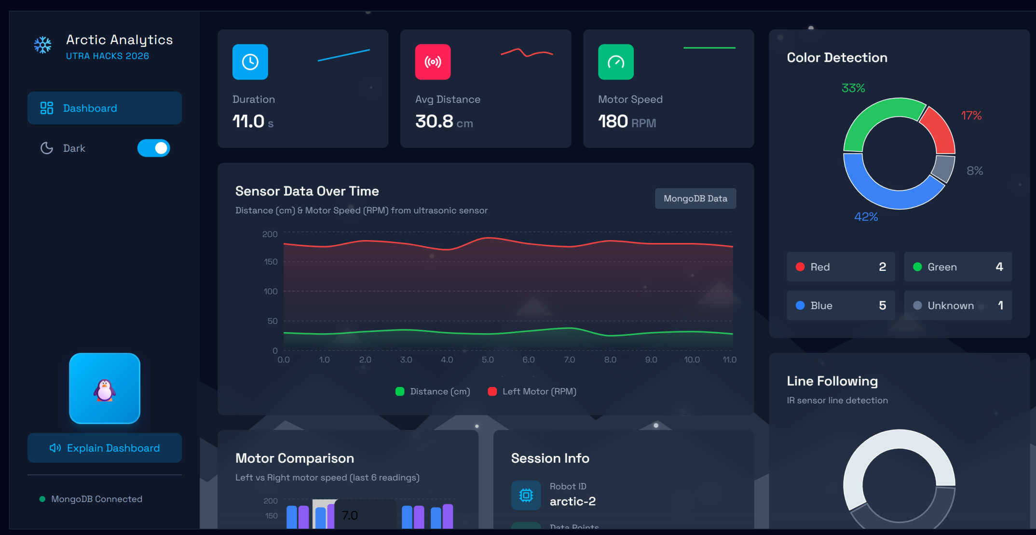Image resolution: width=1036 pixels, height=535 pixels.
Task: Toggle Distance (cm) series in chart legend
Action: 433,391
